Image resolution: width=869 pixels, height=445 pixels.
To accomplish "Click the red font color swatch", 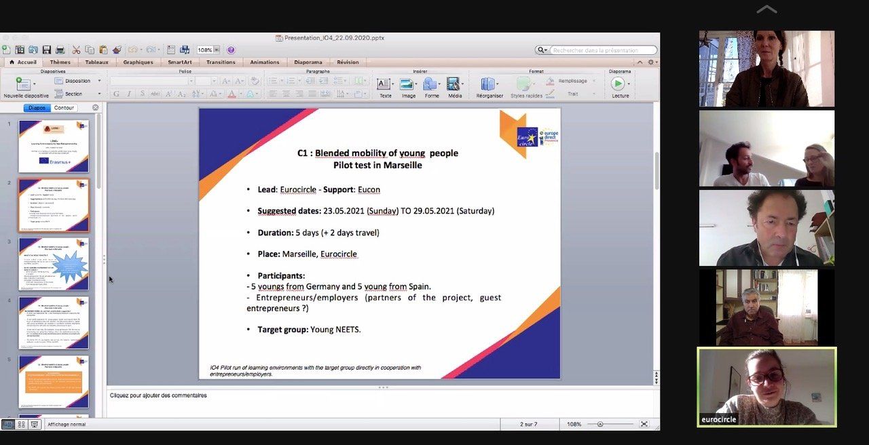I will coord(232,94).
